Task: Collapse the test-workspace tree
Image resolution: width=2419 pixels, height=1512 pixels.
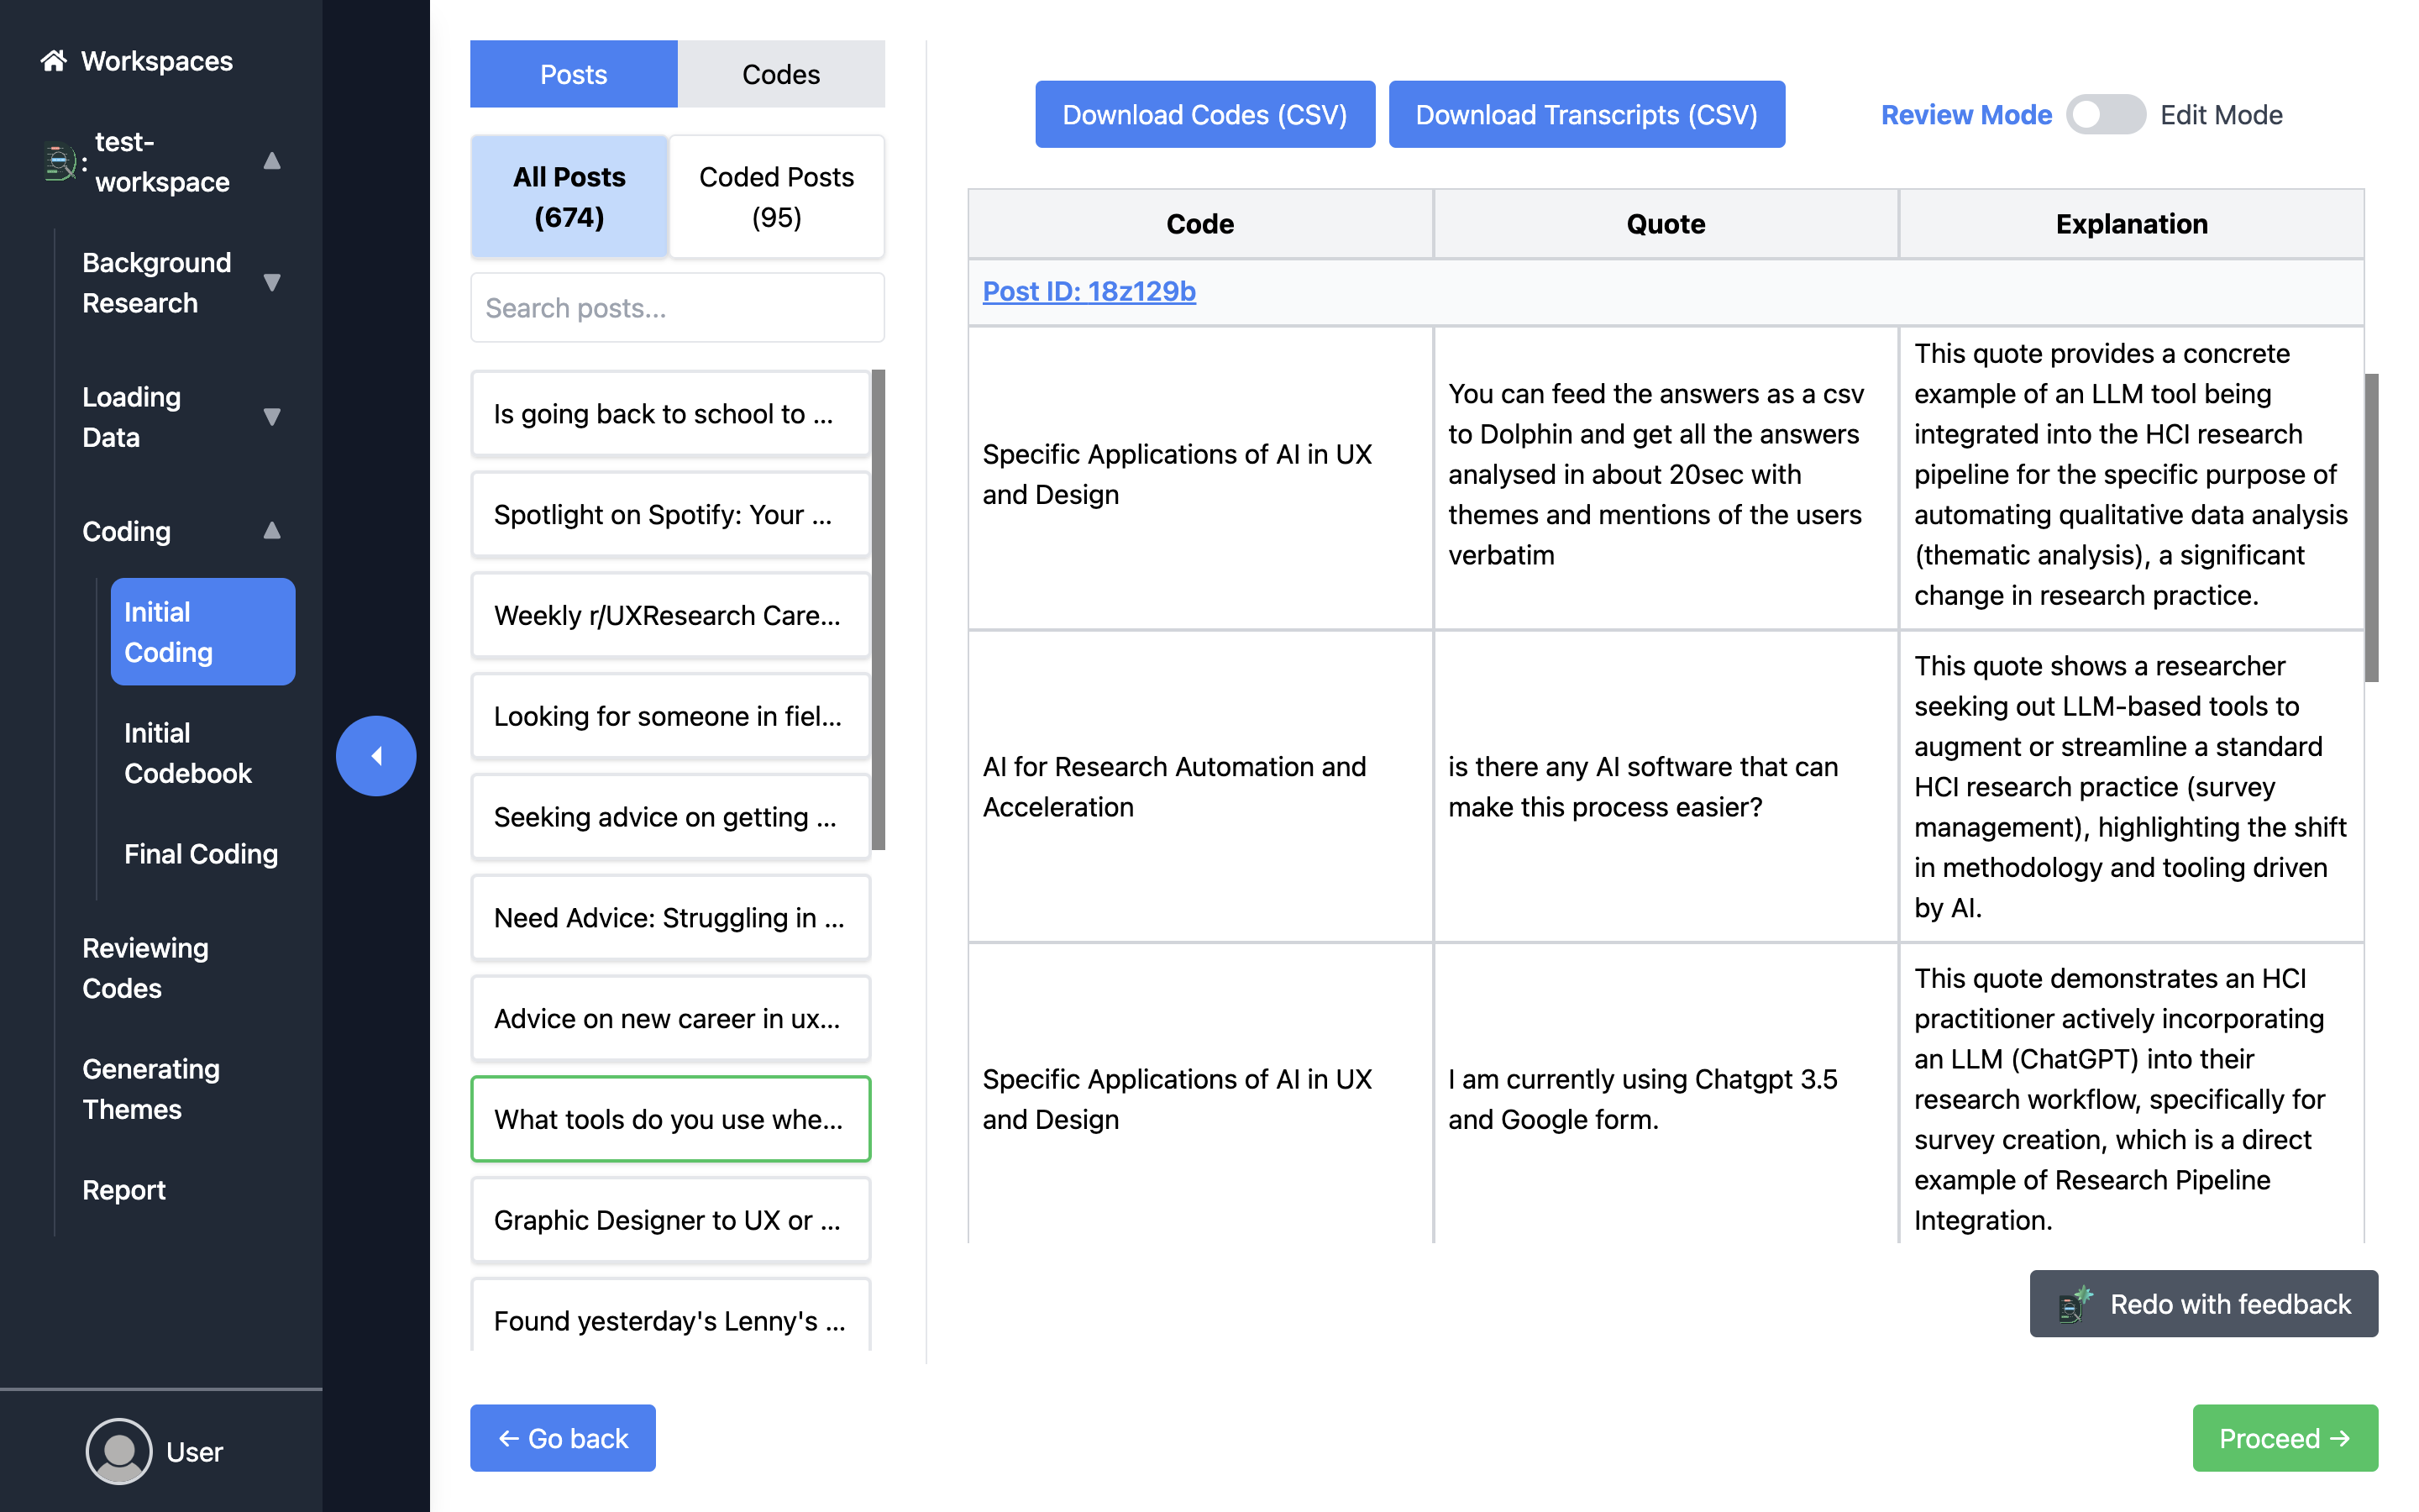Action: 271,161
